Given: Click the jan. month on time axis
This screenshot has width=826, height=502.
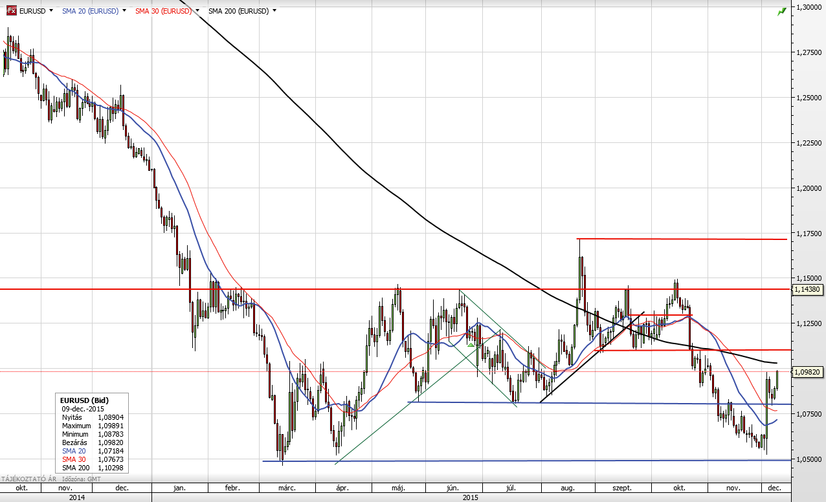Looking at the screenshot, I should coord(181,488).
